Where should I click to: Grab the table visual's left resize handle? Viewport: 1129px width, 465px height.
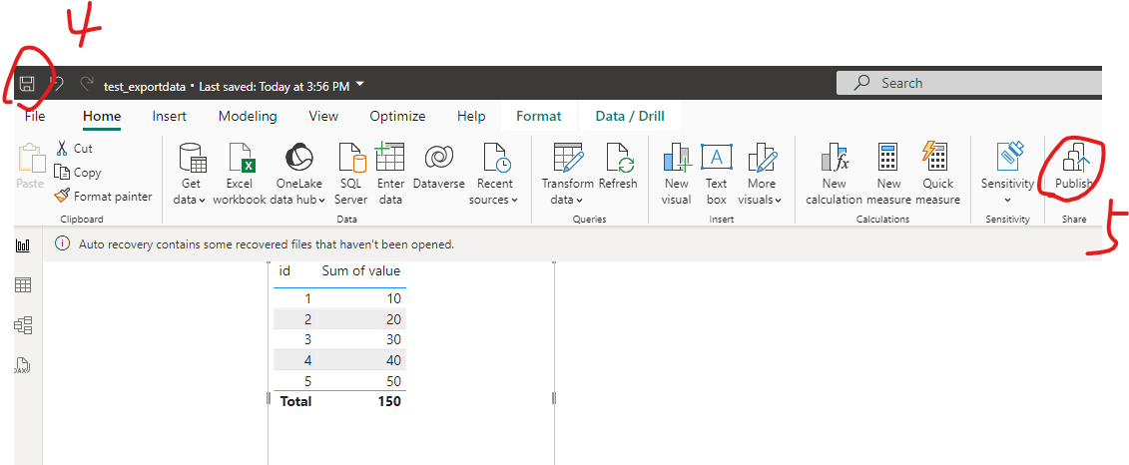[269, 398]
